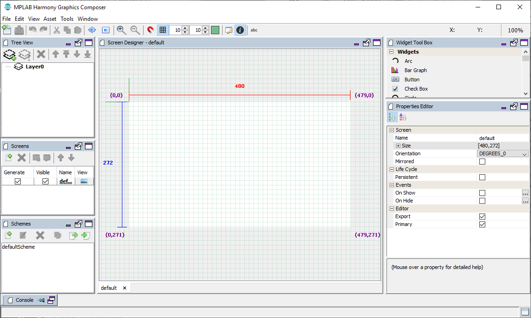This screenshot has width=531, height=318.
Task: Click the undo icon in the toolbar
Action: point(31,30)
